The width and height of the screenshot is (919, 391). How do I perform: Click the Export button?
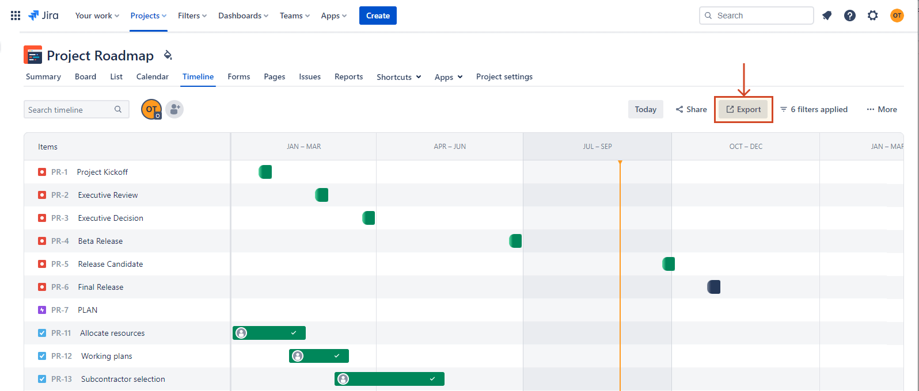tap(743, 109)
